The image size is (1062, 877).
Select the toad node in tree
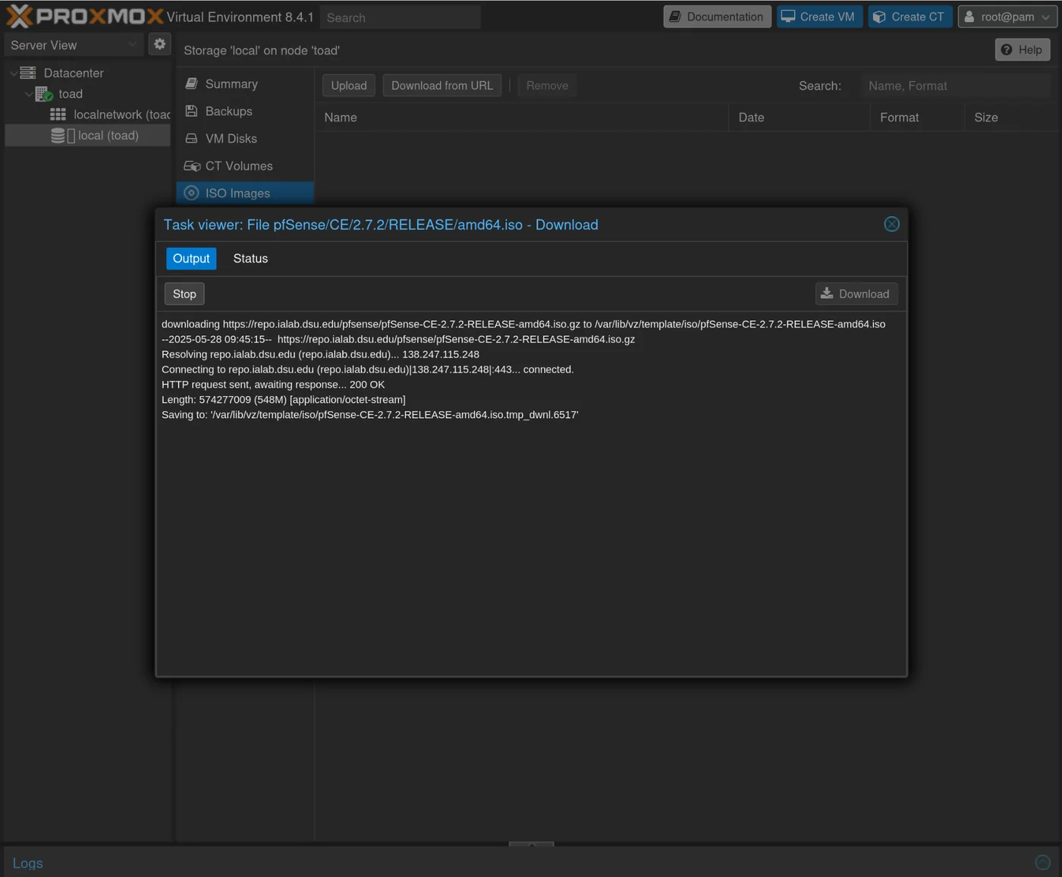click(x=71, y=94)
